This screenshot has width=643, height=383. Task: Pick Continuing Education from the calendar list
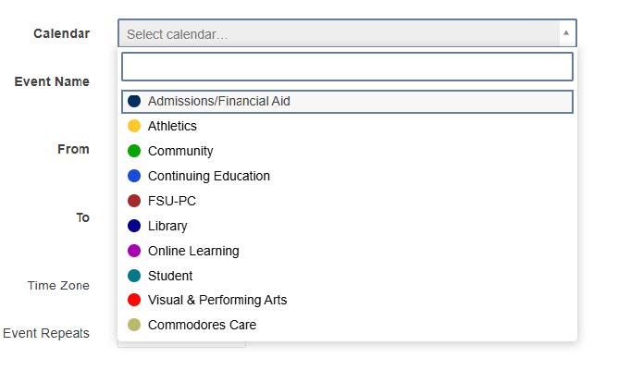coord(209,177)
